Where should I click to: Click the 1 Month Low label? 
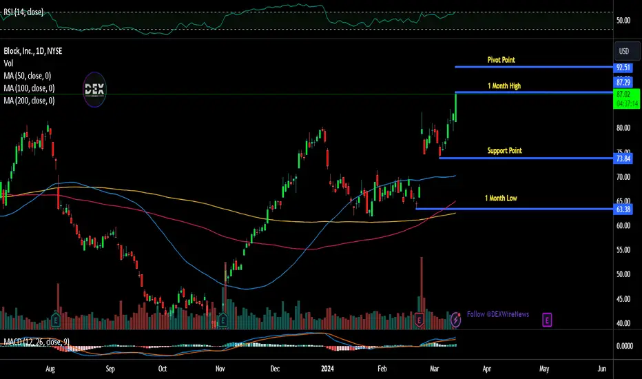(x=501, y=198)
